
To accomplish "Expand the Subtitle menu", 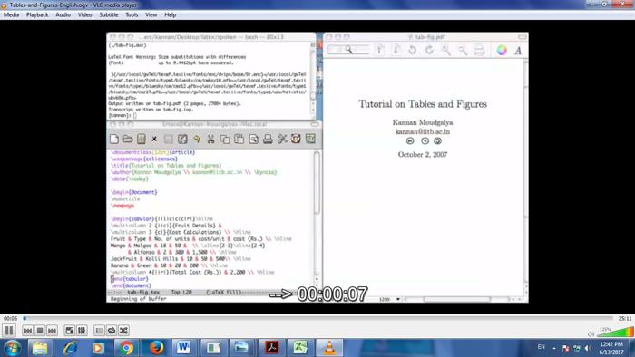I will pyautogui.click(x=109, y=15).
